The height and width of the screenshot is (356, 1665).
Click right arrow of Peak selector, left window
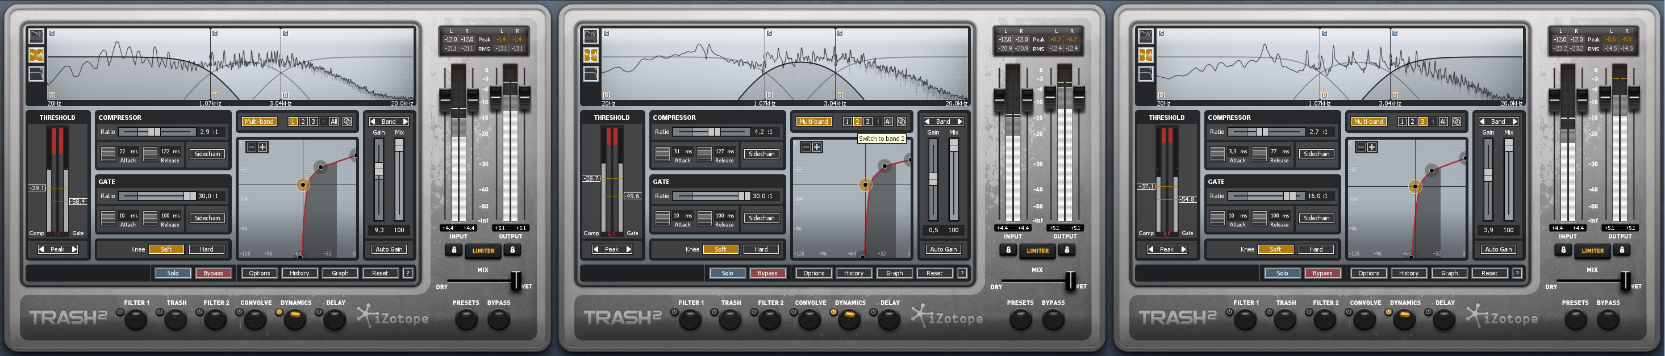click(74, 249)
